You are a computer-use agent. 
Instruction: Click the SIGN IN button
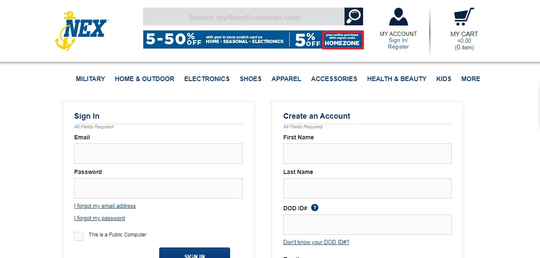click(x=195, y=253)
